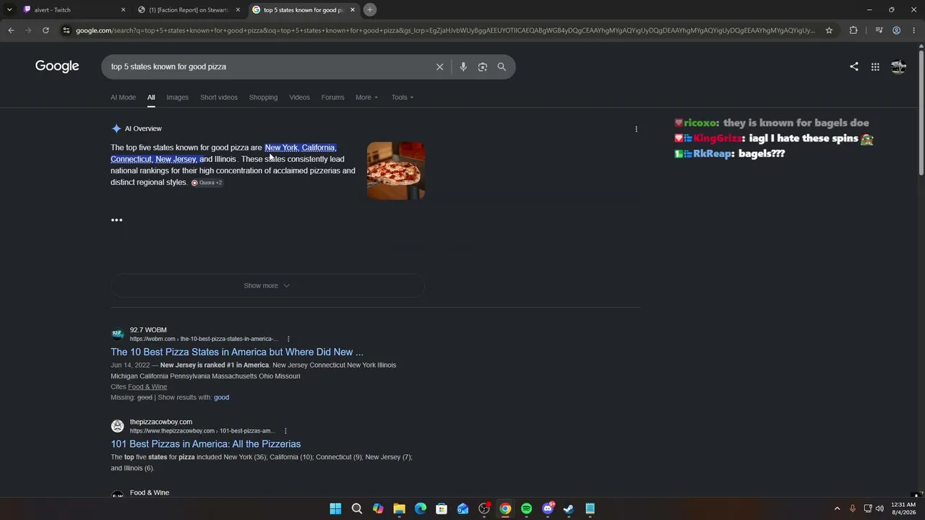Open the Chrome three-dot menu
Viewport: 925px width, 520px height.
click(914, 30)
